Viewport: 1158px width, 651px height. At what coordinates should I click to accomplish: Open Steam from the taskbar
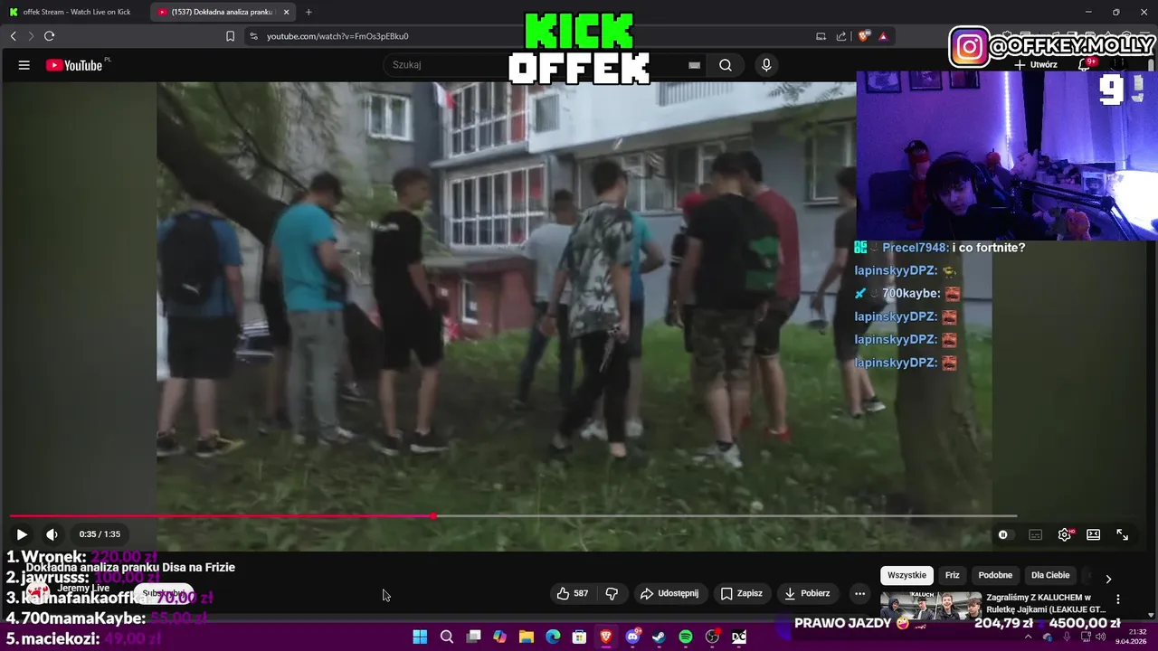point(659,637)
